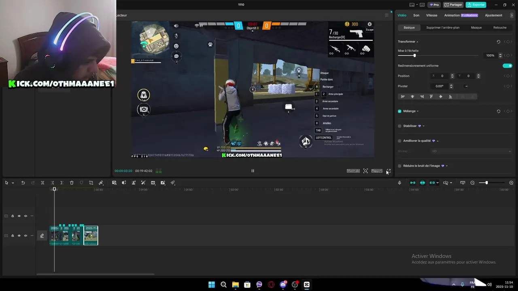518x291 pixels.
Task: Toggle the auto snapping icon
Action: [422, 183]
